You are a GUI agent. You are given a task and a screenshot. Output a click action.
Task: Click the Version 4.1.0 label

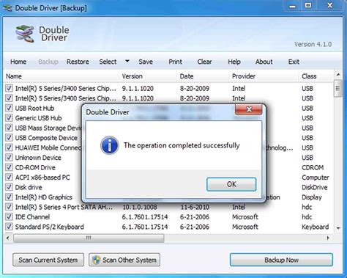click(313, 44)
